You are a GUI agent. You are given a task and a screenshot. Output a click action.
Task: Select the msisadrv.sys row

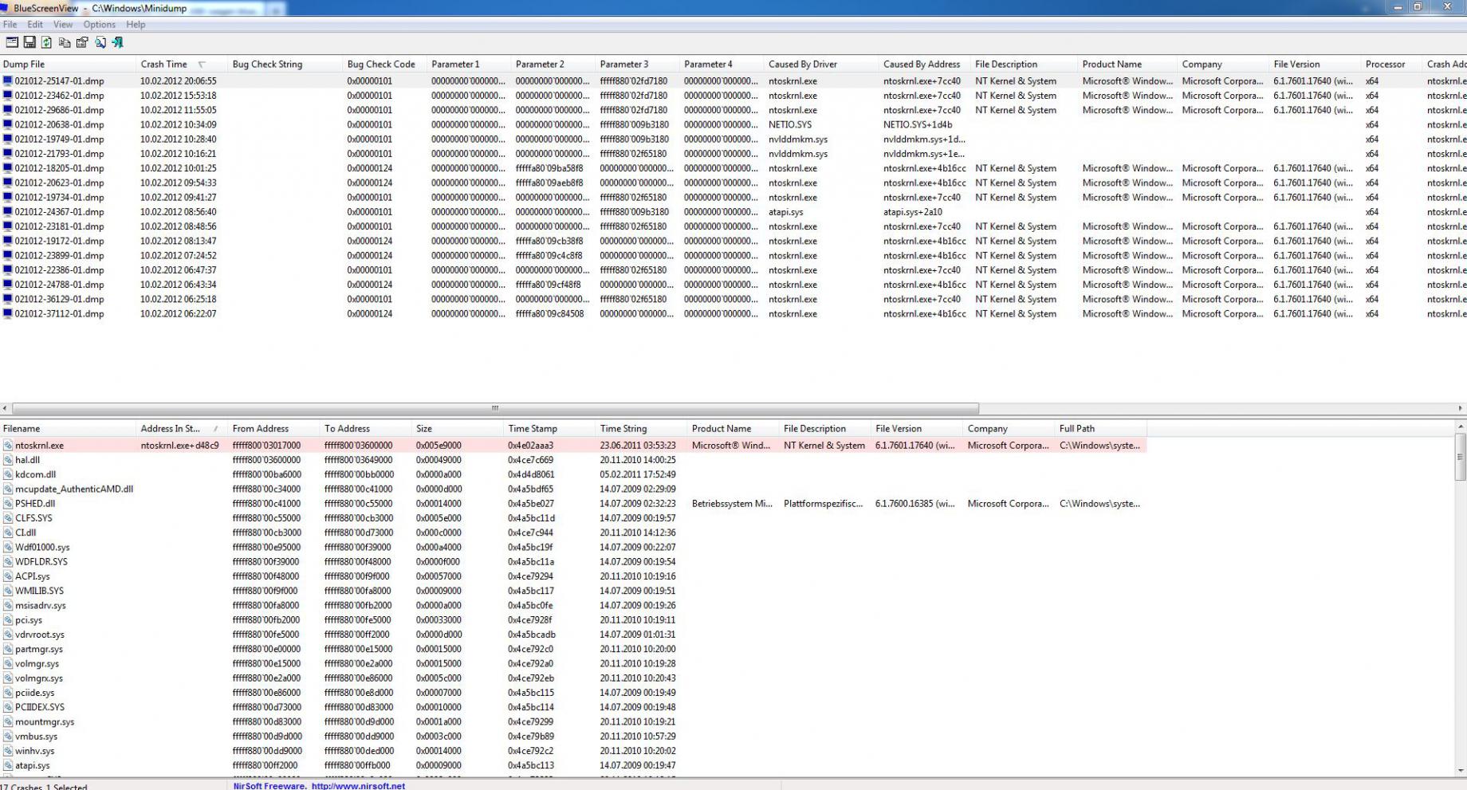[x=573, y=606]
